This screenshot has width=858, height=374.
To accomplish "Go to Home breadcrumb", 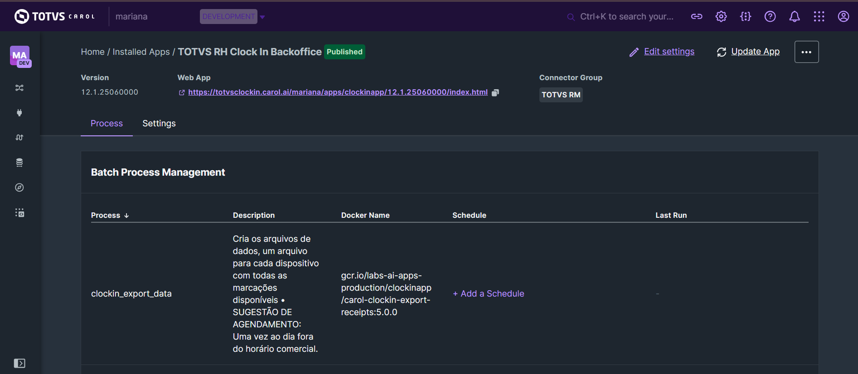I will tap(92, 52).
